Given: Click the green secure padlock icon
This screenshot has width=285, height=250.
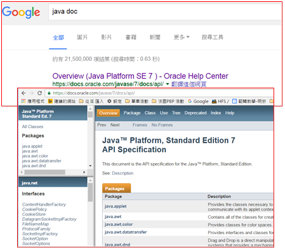Looking at the screenshot, I should coord(49,93).
